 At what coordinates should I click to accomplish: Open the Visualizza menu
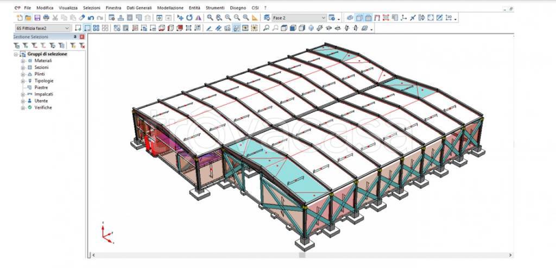(x=68, y=8)
